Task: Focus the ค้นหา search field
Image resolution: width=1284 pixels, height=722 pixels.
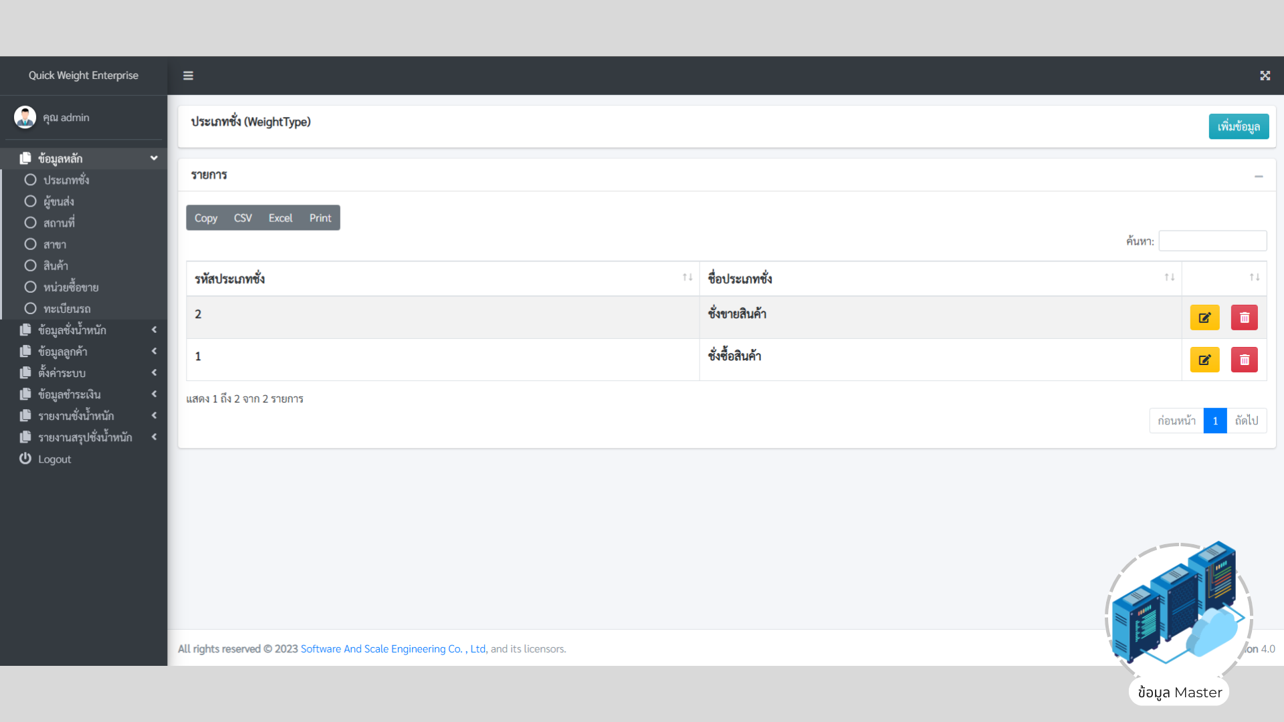Action: pyautogui.click(x=1212, y=241)
